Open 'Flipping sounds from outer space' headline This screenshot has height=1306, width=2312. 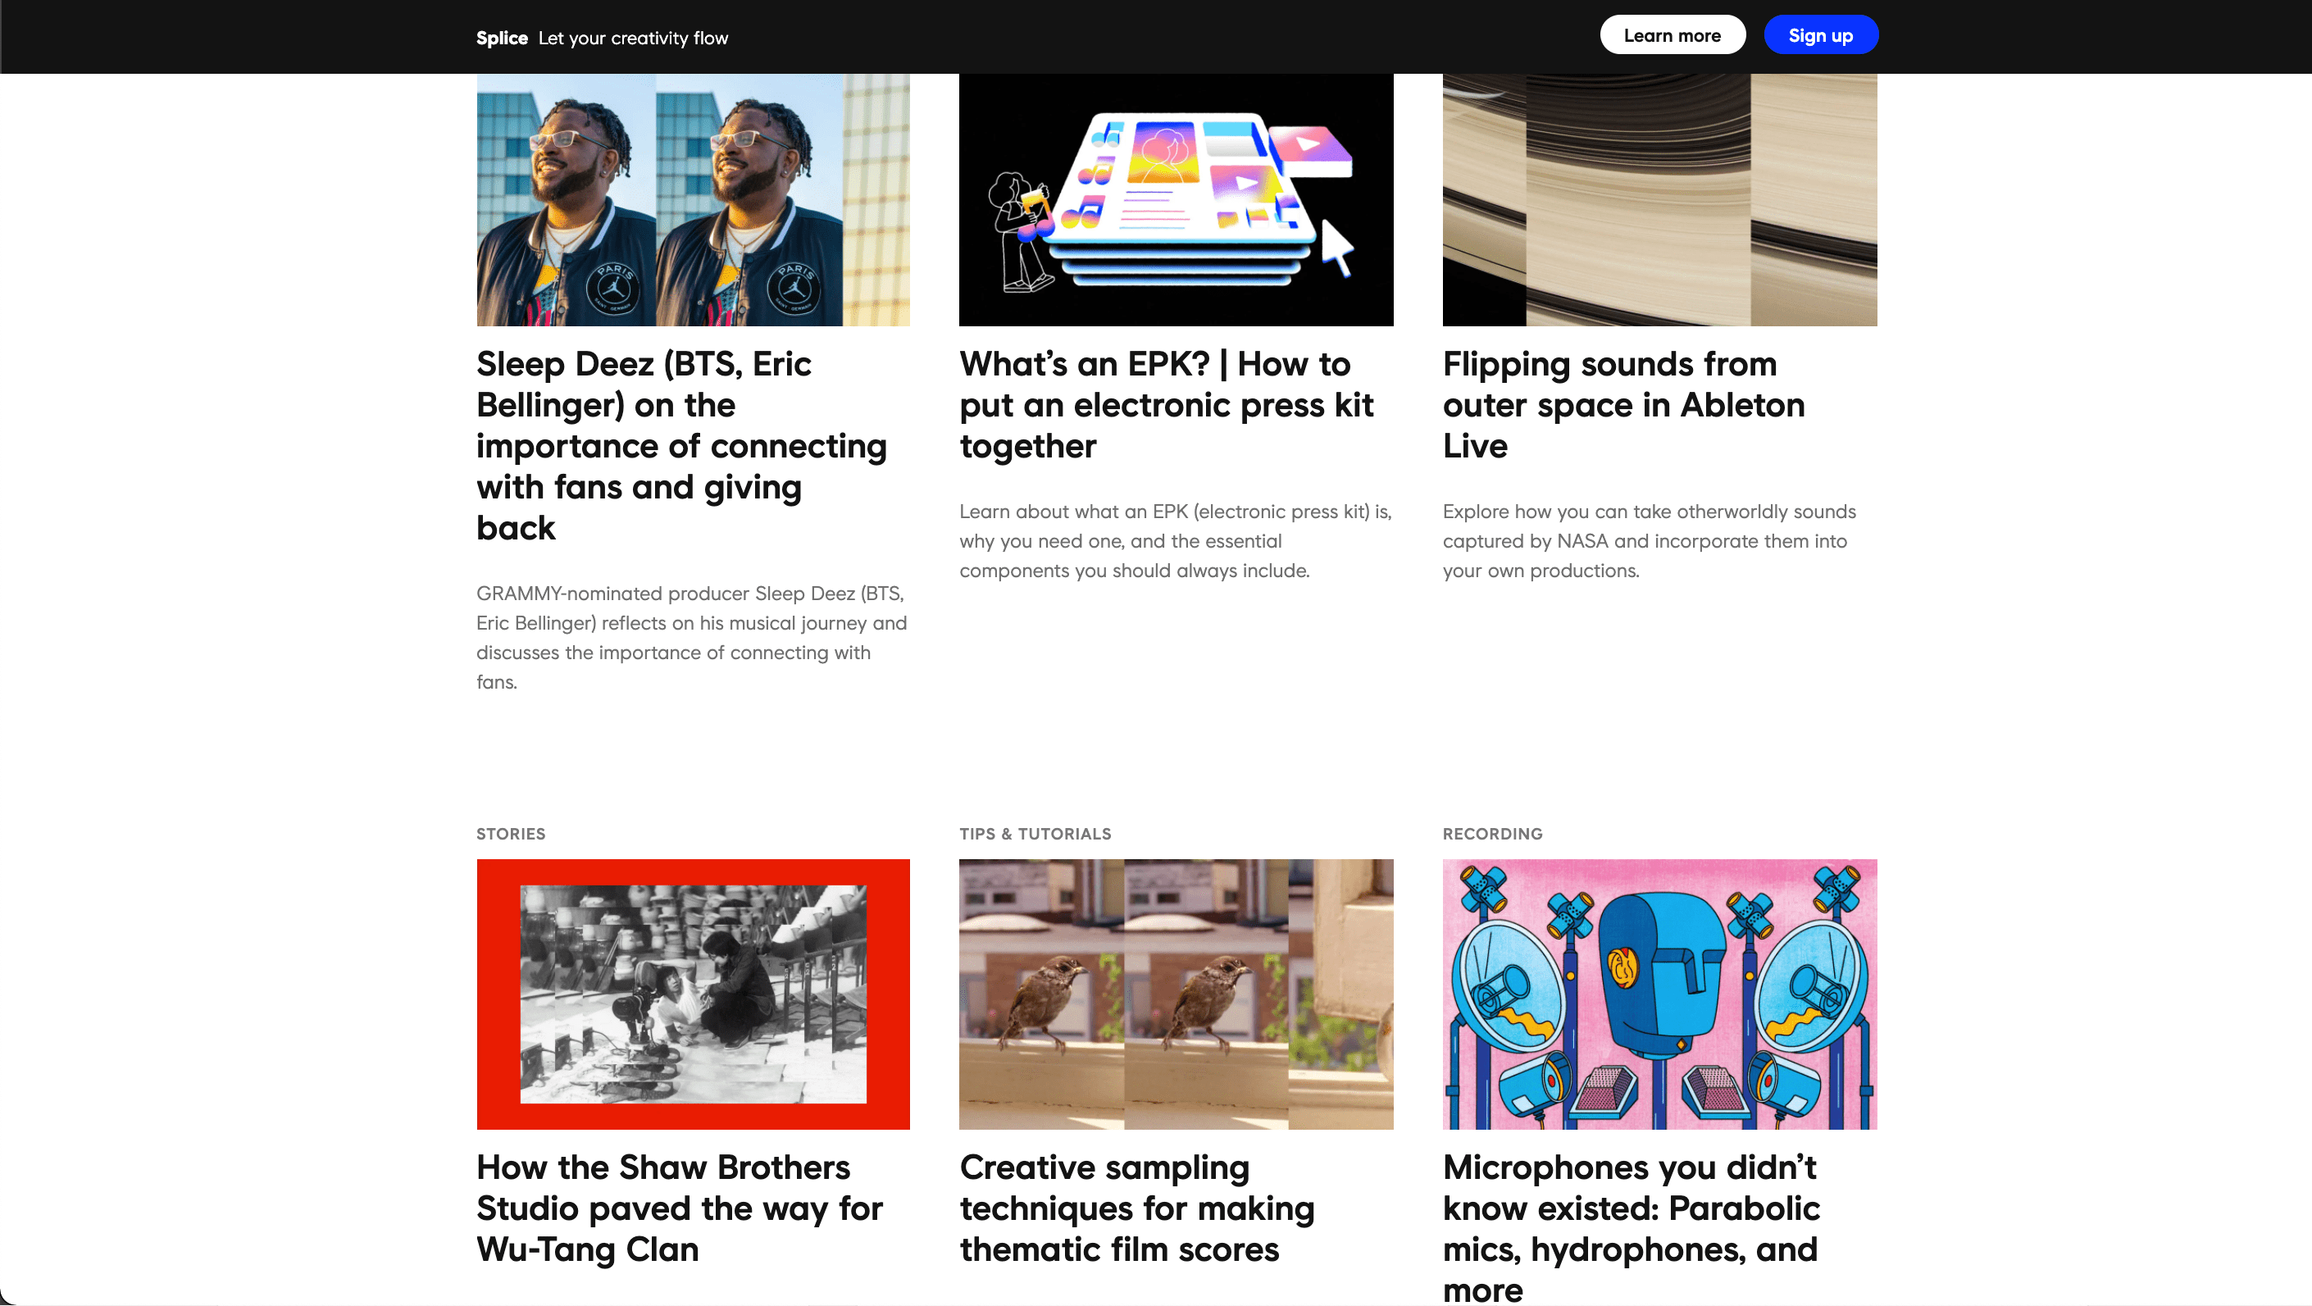[x=1622, y=405]
